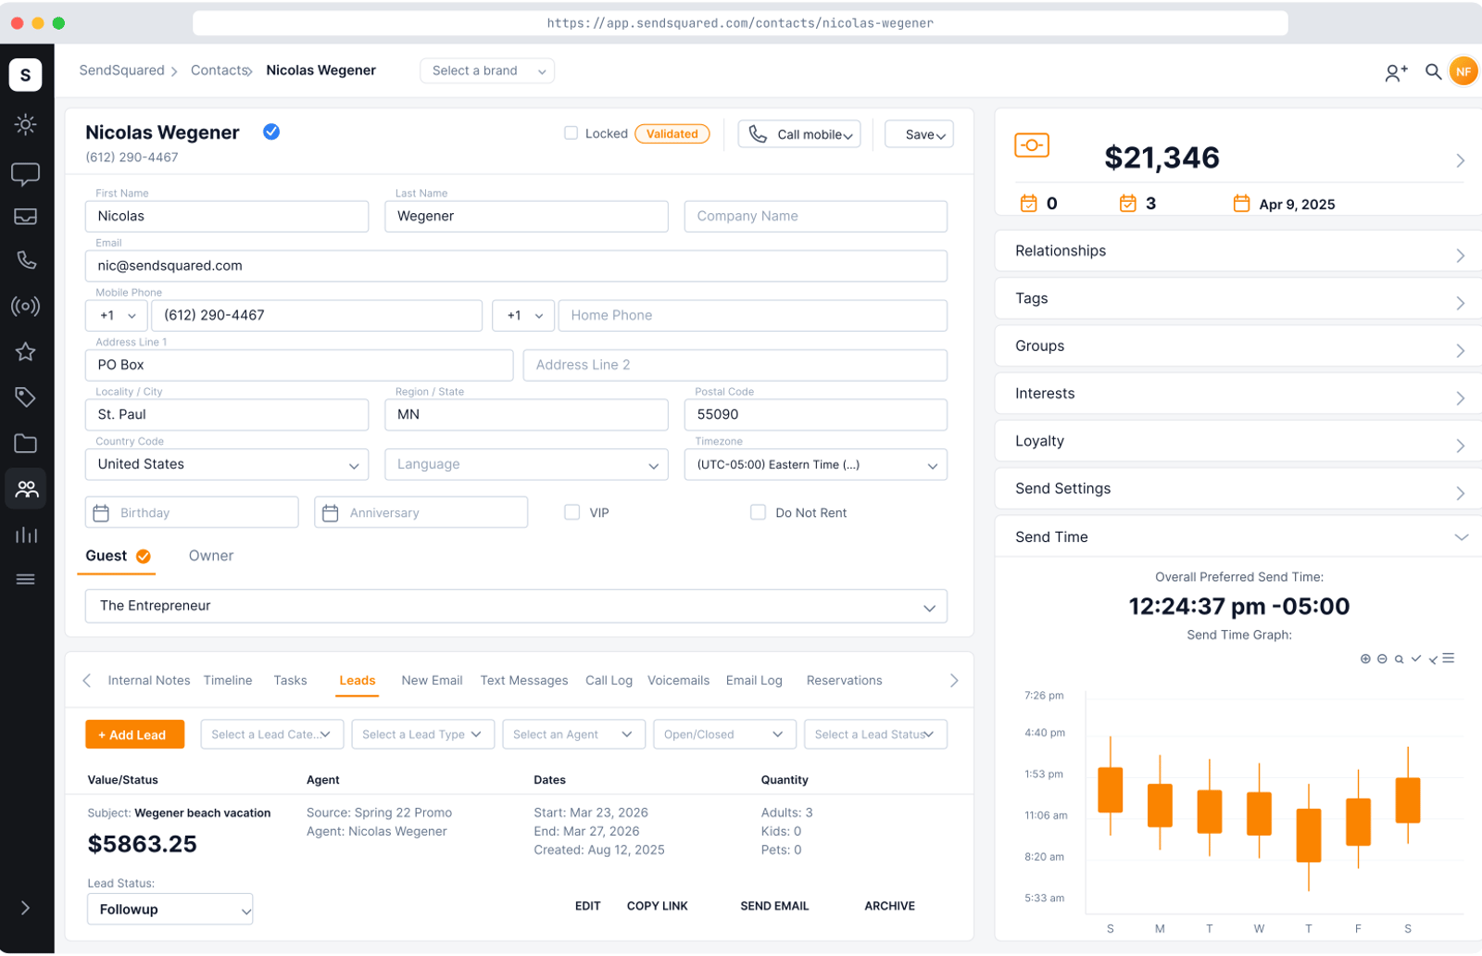The height and width of the screenshot is (956, 1482).
Task: Click the blue verified badge by name
Action: (x=271, y=132)
